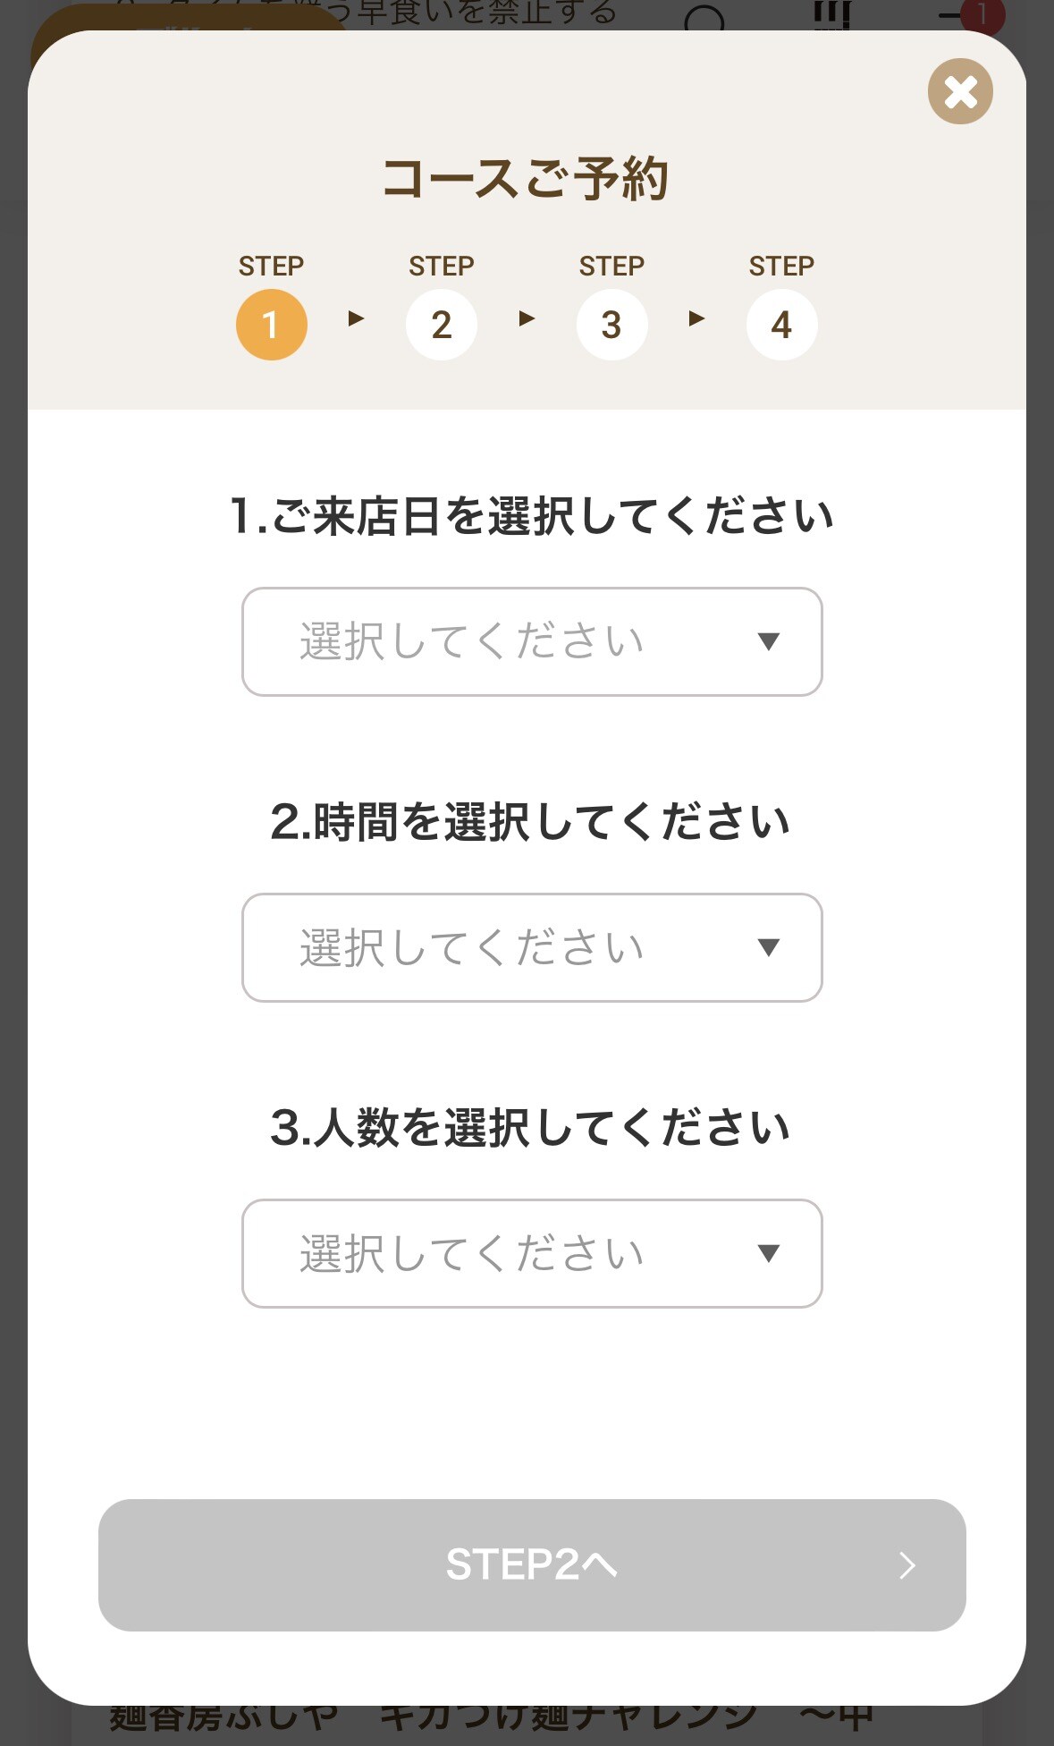The image size is (1054, 1746).
Task: Expand the visit date selector's triangle arrow
Action: click(x=768, y=641)
